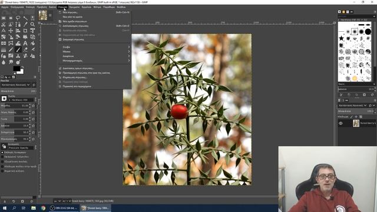This screenshot has width=377, height=212.
Task: Expand Μάσκα submenu
Action: pos(94,52)
